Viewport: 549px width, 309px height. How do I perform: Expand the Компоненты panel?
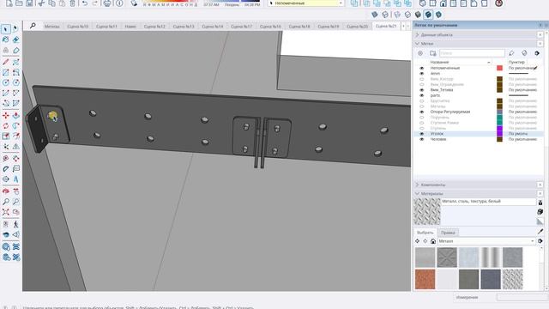(x=418, y=185)
